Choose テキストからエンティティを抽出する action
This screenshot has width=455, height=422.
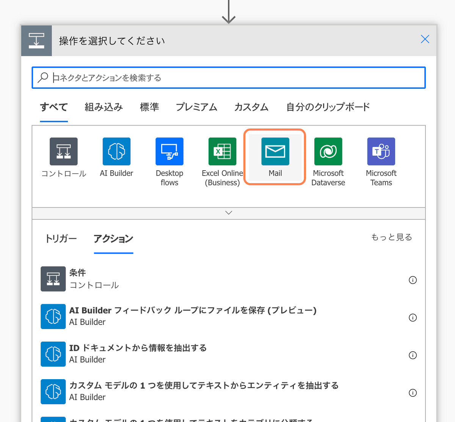(x=229, y=391)
